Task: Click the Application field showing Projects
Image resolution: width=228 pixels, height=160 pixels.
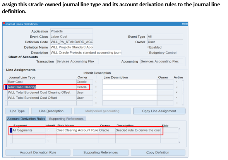Action: 72,31
